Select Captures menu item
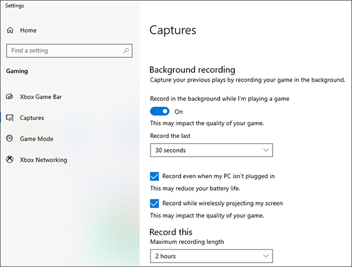 [32, 118]
